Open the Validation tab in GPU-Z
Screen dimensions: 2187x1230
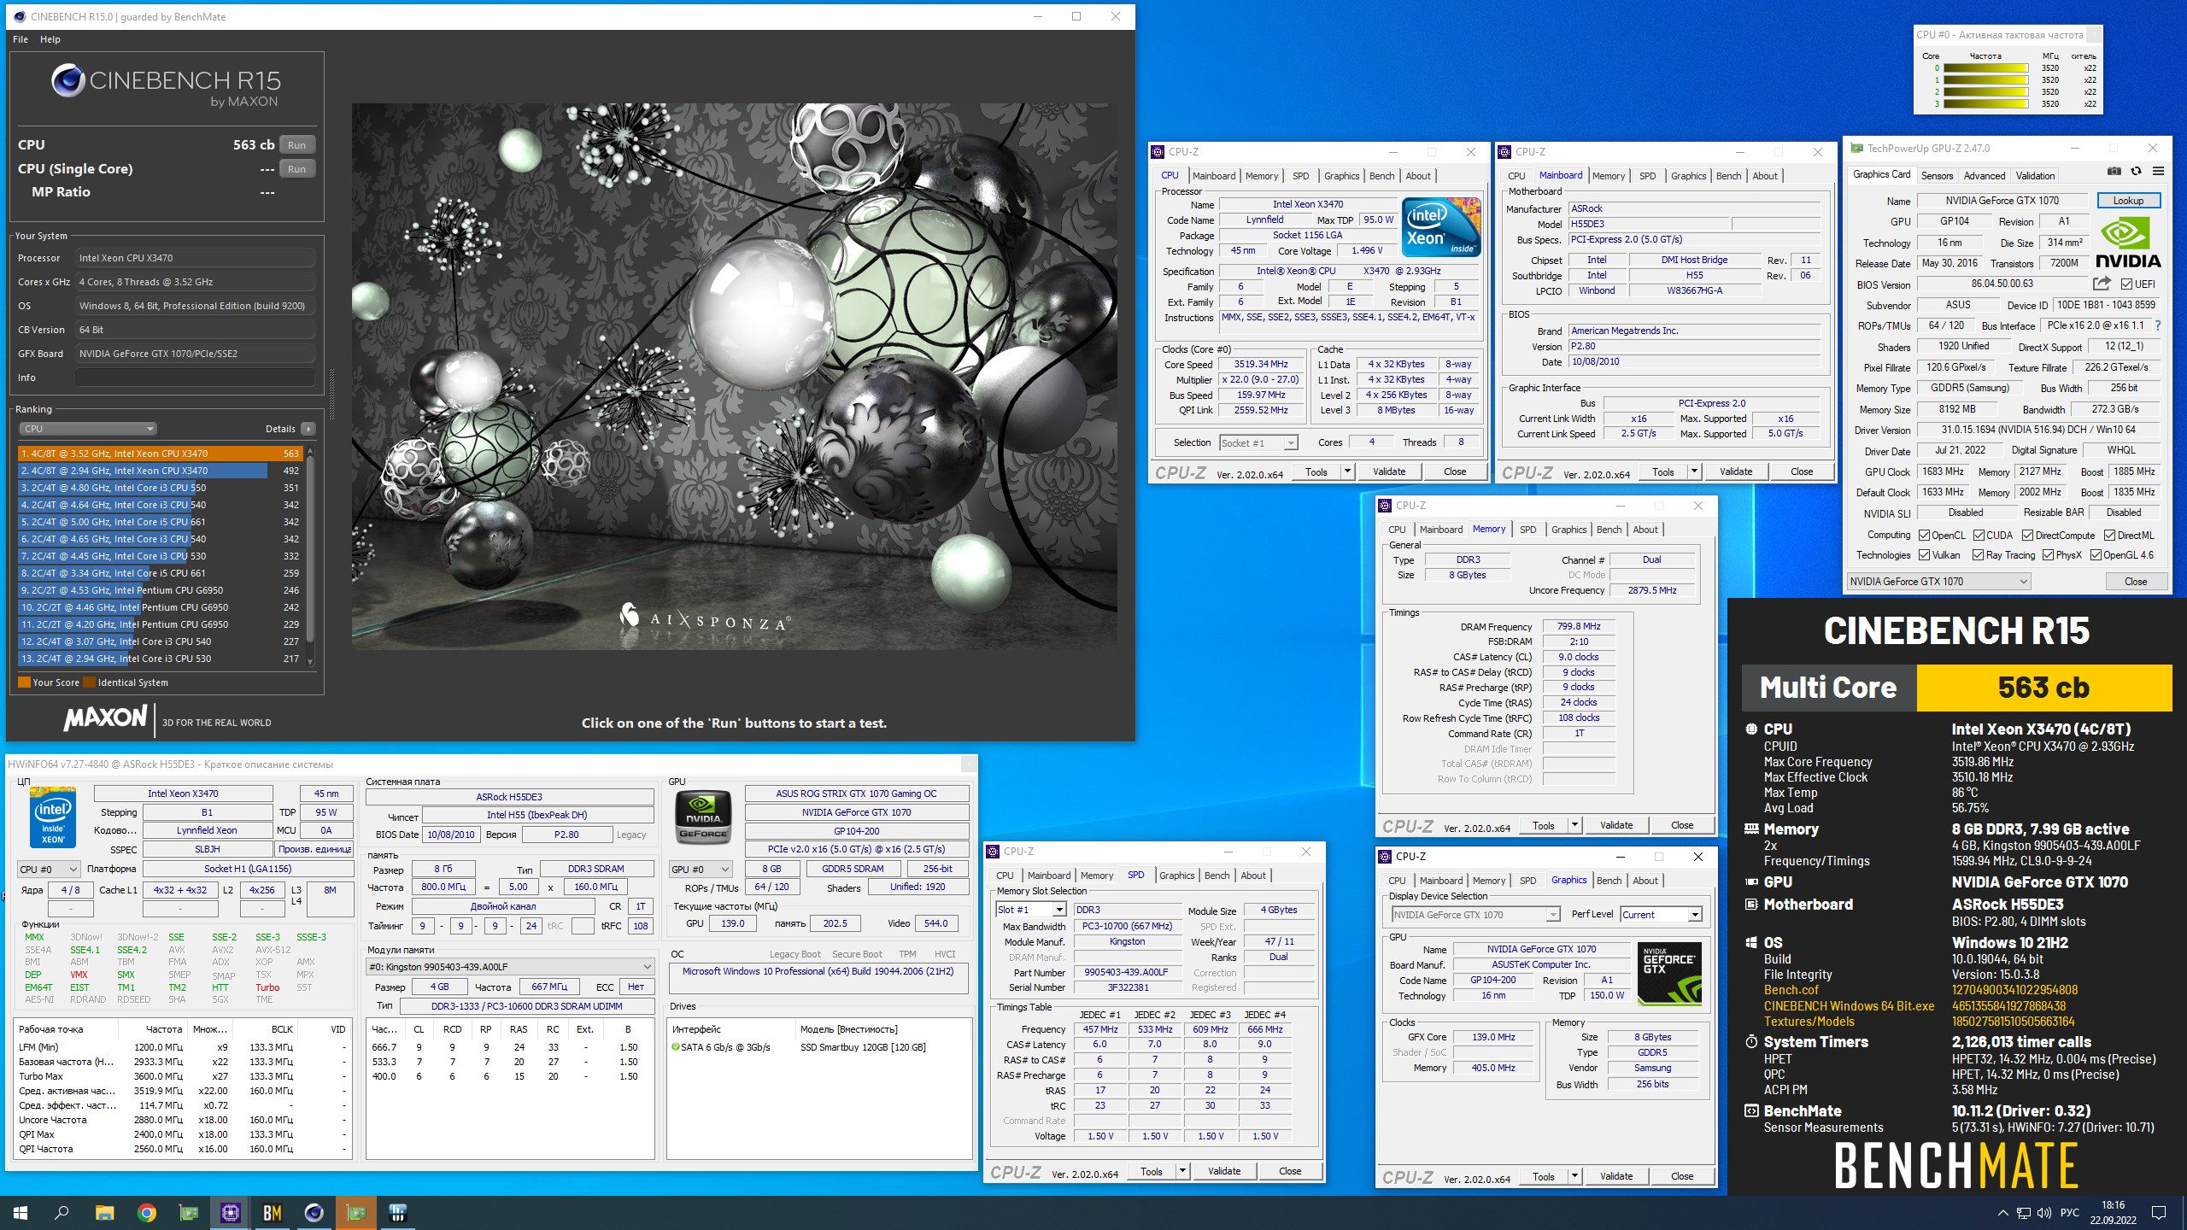2035,175
